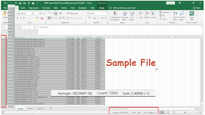Open the Developer tab
Screen dimensions: 205x115
[83, 8]
